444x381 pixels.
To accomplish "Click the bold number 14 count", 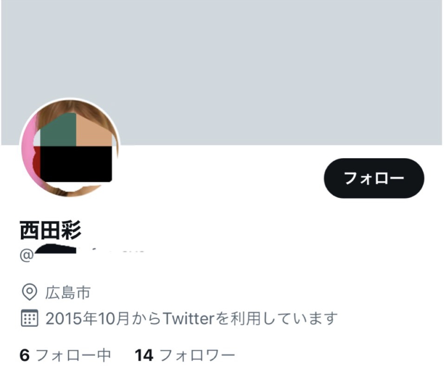I will point(144,355).
